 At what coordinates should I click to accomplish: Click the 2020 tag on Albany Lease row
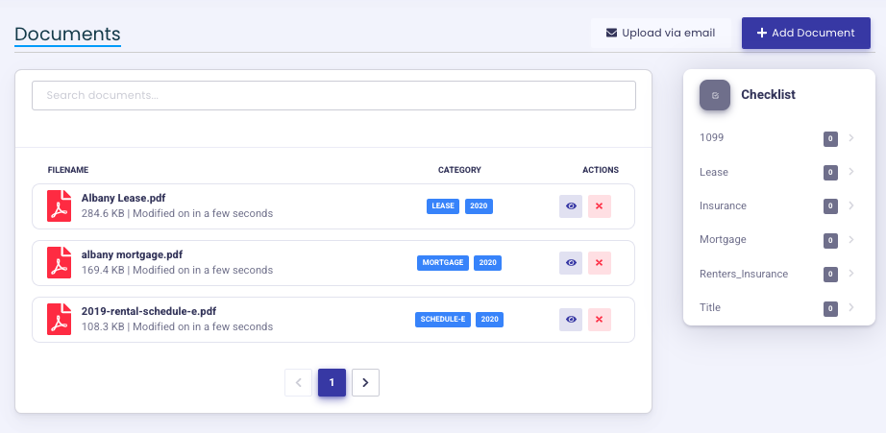tap(480, 206)
